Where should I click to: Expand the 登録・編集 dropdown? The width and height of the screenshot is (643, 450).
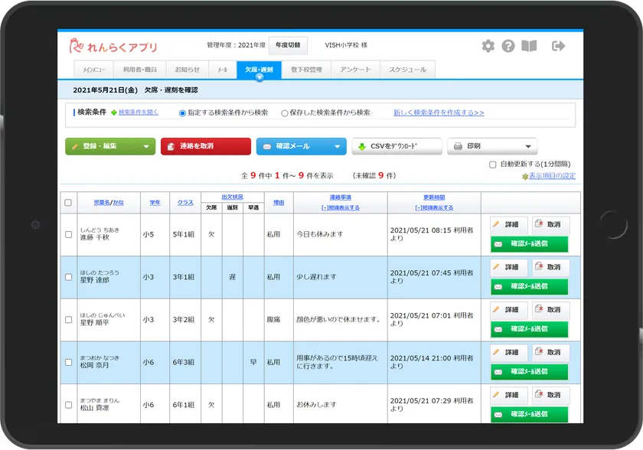point(146,147)
